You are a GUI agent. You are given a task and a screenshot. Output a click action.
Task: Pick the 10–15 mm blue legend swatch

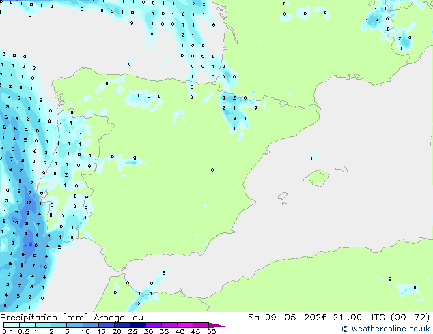point(90,325)
